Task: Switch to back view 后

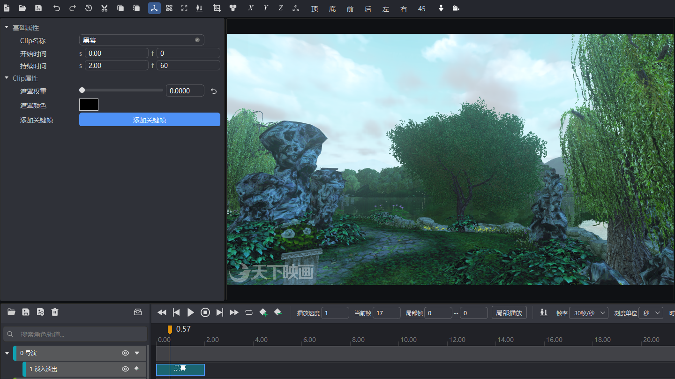Action: pyautogui.click(x=368, y=8)
